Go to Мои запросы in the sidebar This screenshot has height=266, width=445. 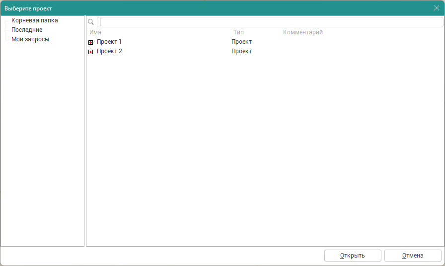click(x=30, y=39)
